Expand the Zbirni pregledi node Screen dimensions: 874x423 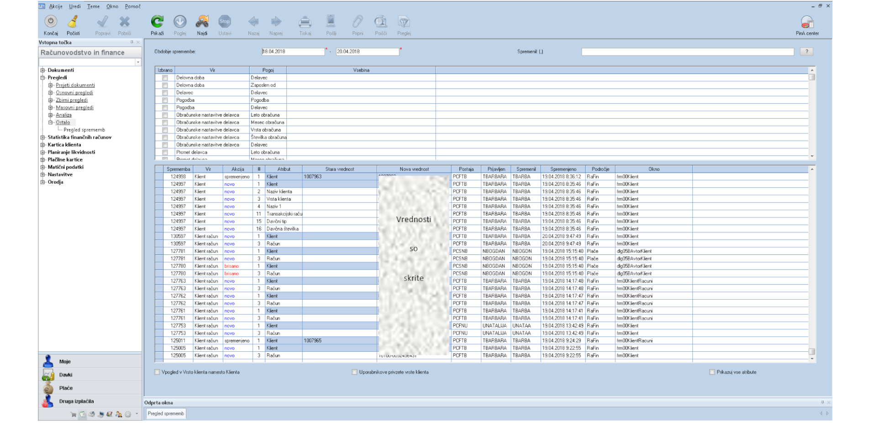coord(51,100)
